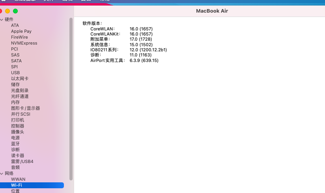Select ATA in the hardware list
This screenshot has width=325, height=193.
(x=15, y=25)
